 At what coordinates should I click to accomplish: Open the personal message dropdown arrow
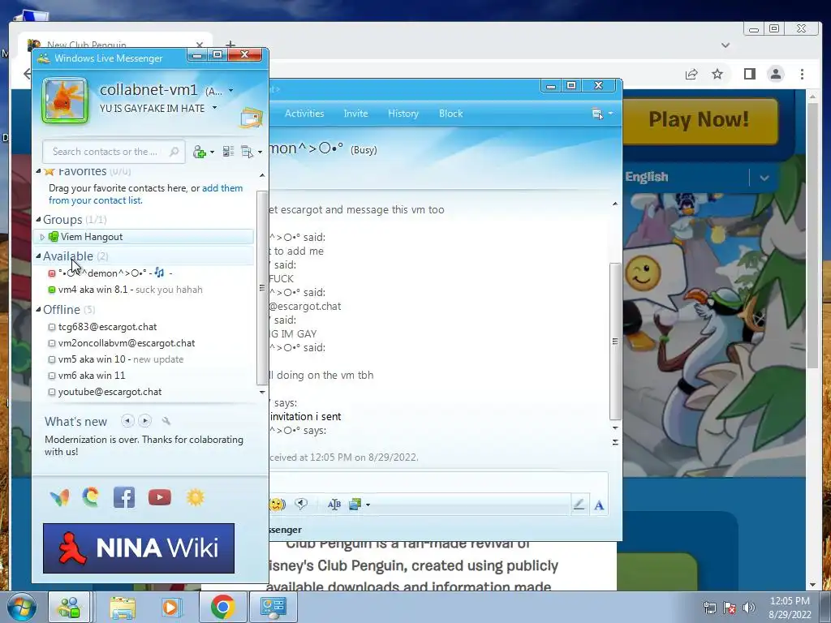[214, 108]
